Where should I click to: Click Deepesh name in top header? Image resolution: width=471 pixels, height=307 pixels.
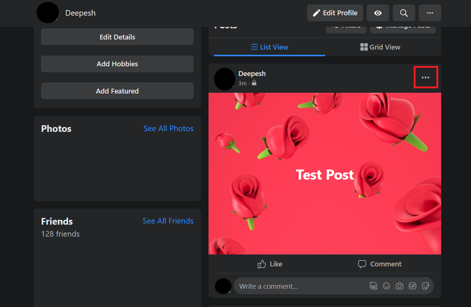click(x=80, y=13)
